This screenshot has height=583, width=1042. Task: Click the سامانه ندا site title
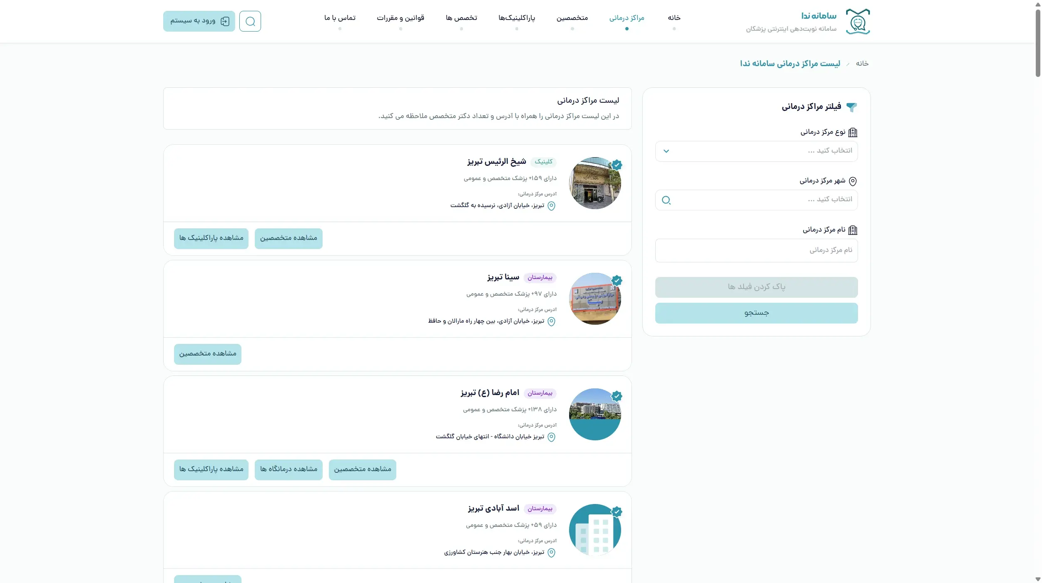tap(819, 16)
